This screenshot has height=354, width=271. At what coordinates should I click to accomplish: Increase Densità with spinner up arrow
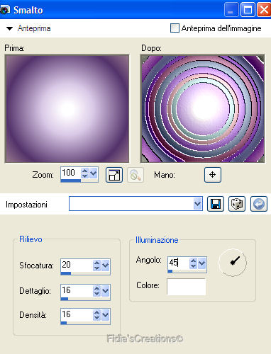(96, 312)
